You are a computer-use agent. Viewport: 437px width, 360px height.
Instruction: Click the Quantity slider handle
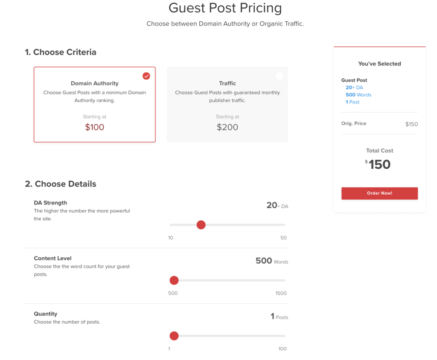click(174, 336)
